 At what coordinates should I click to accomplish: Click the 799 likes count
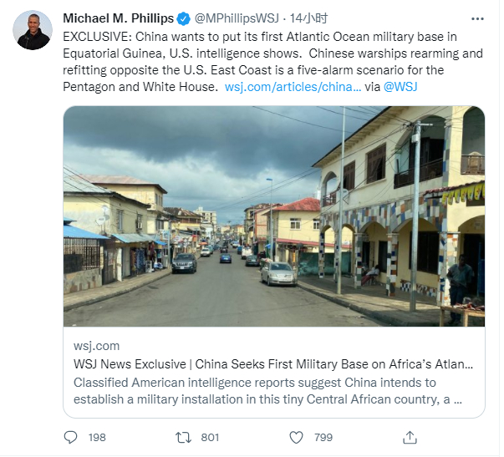(x=323, y=437)
